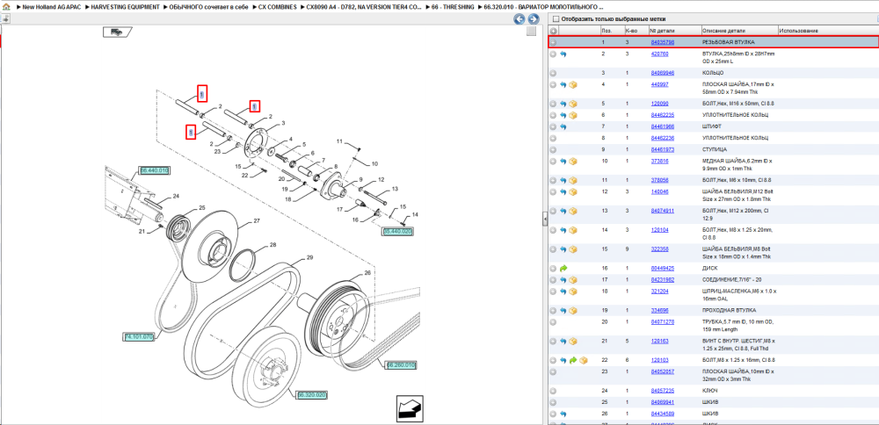Click blue arrow icon for part 322358

pyautogui.click(x=563, y=249)
